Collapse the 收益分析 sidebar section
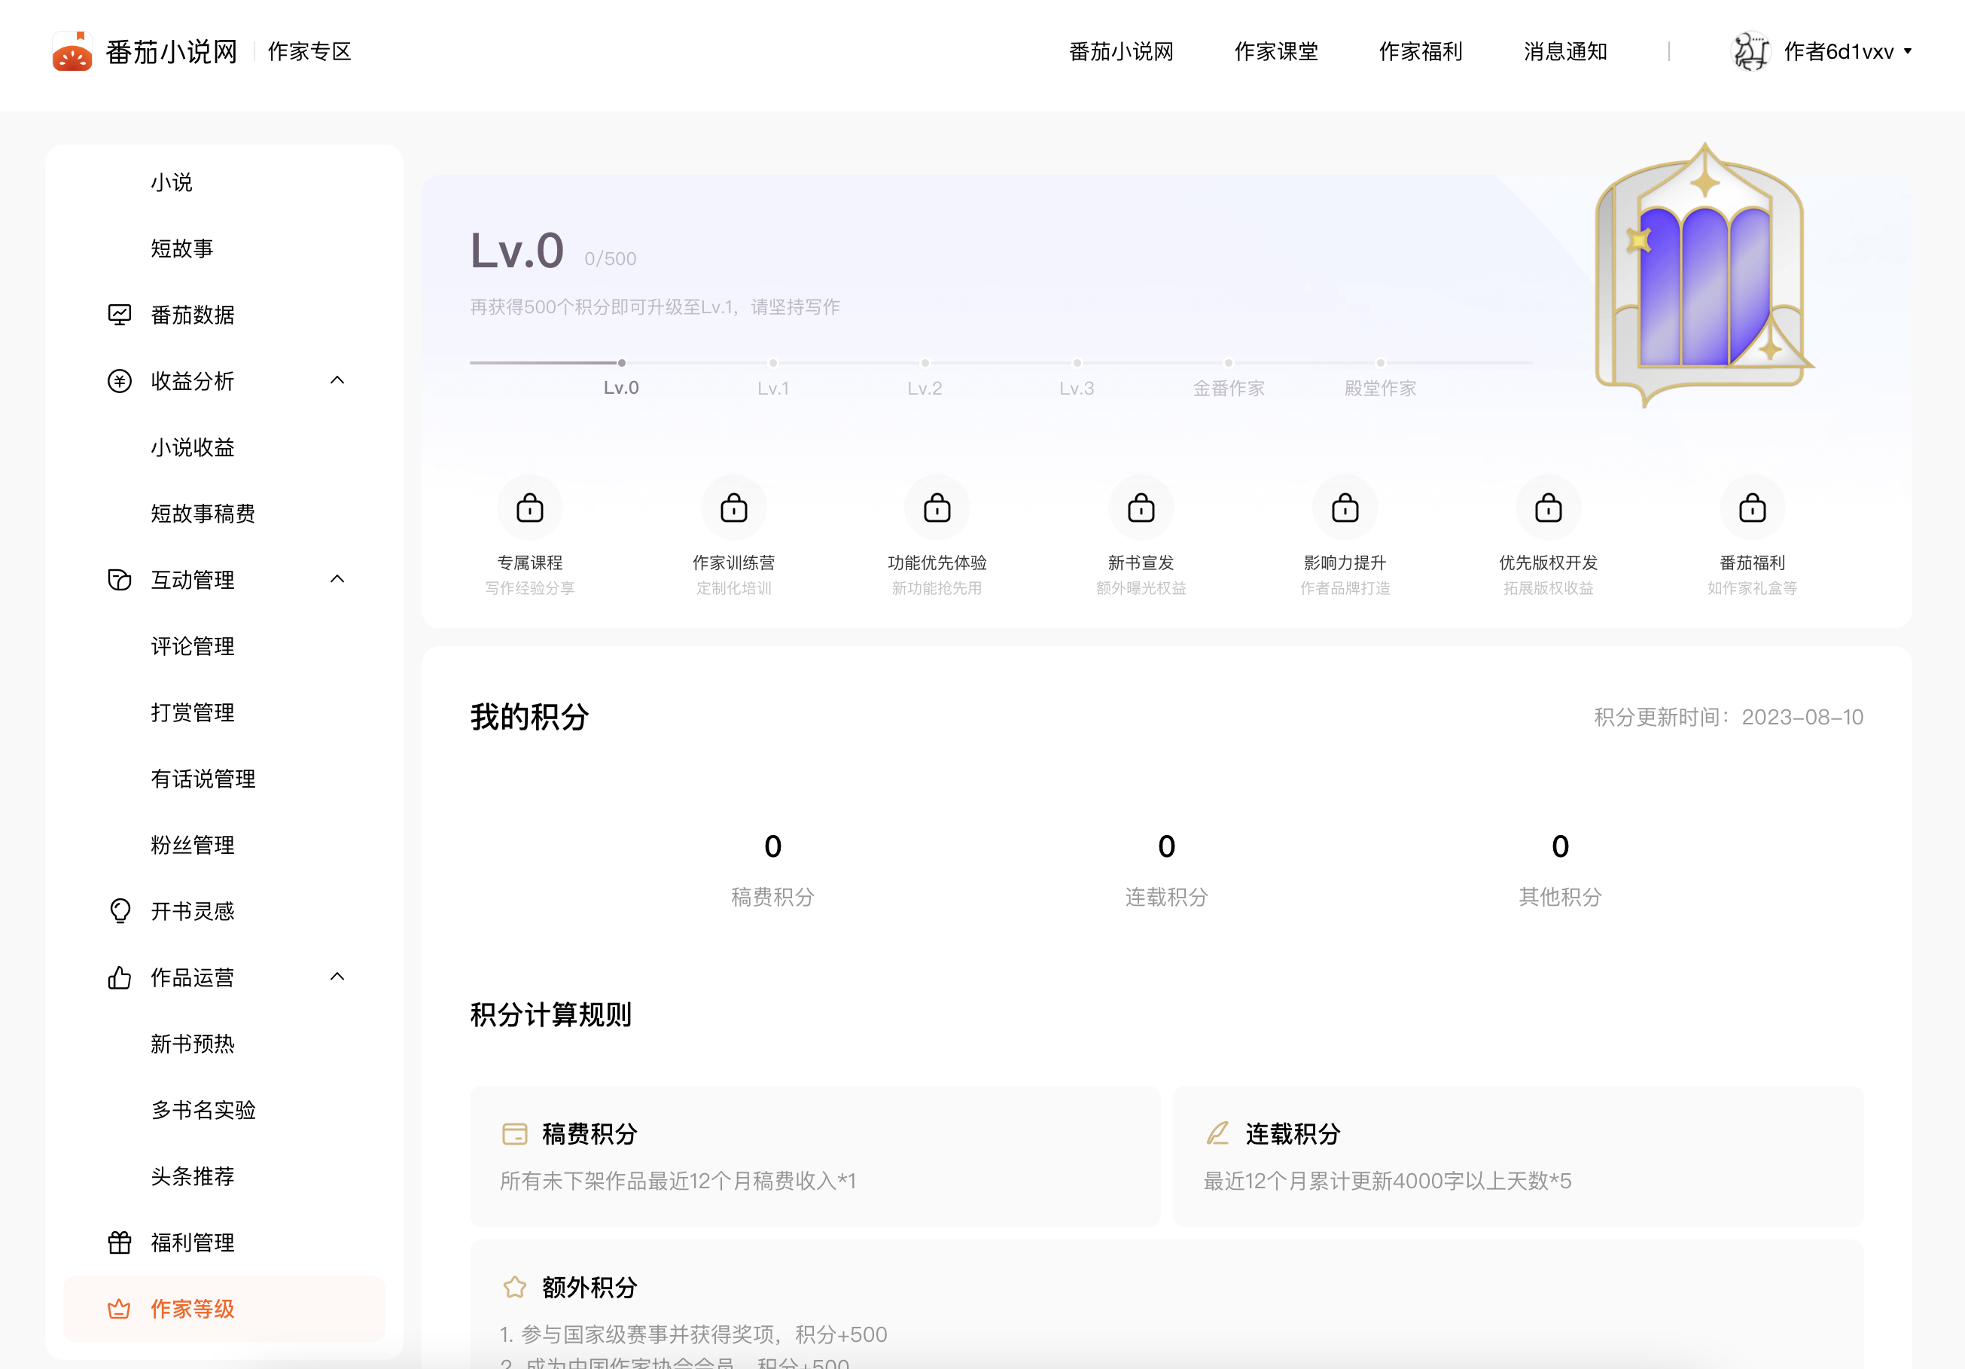The image size is (1965, 1369). (x=337, y=380)
